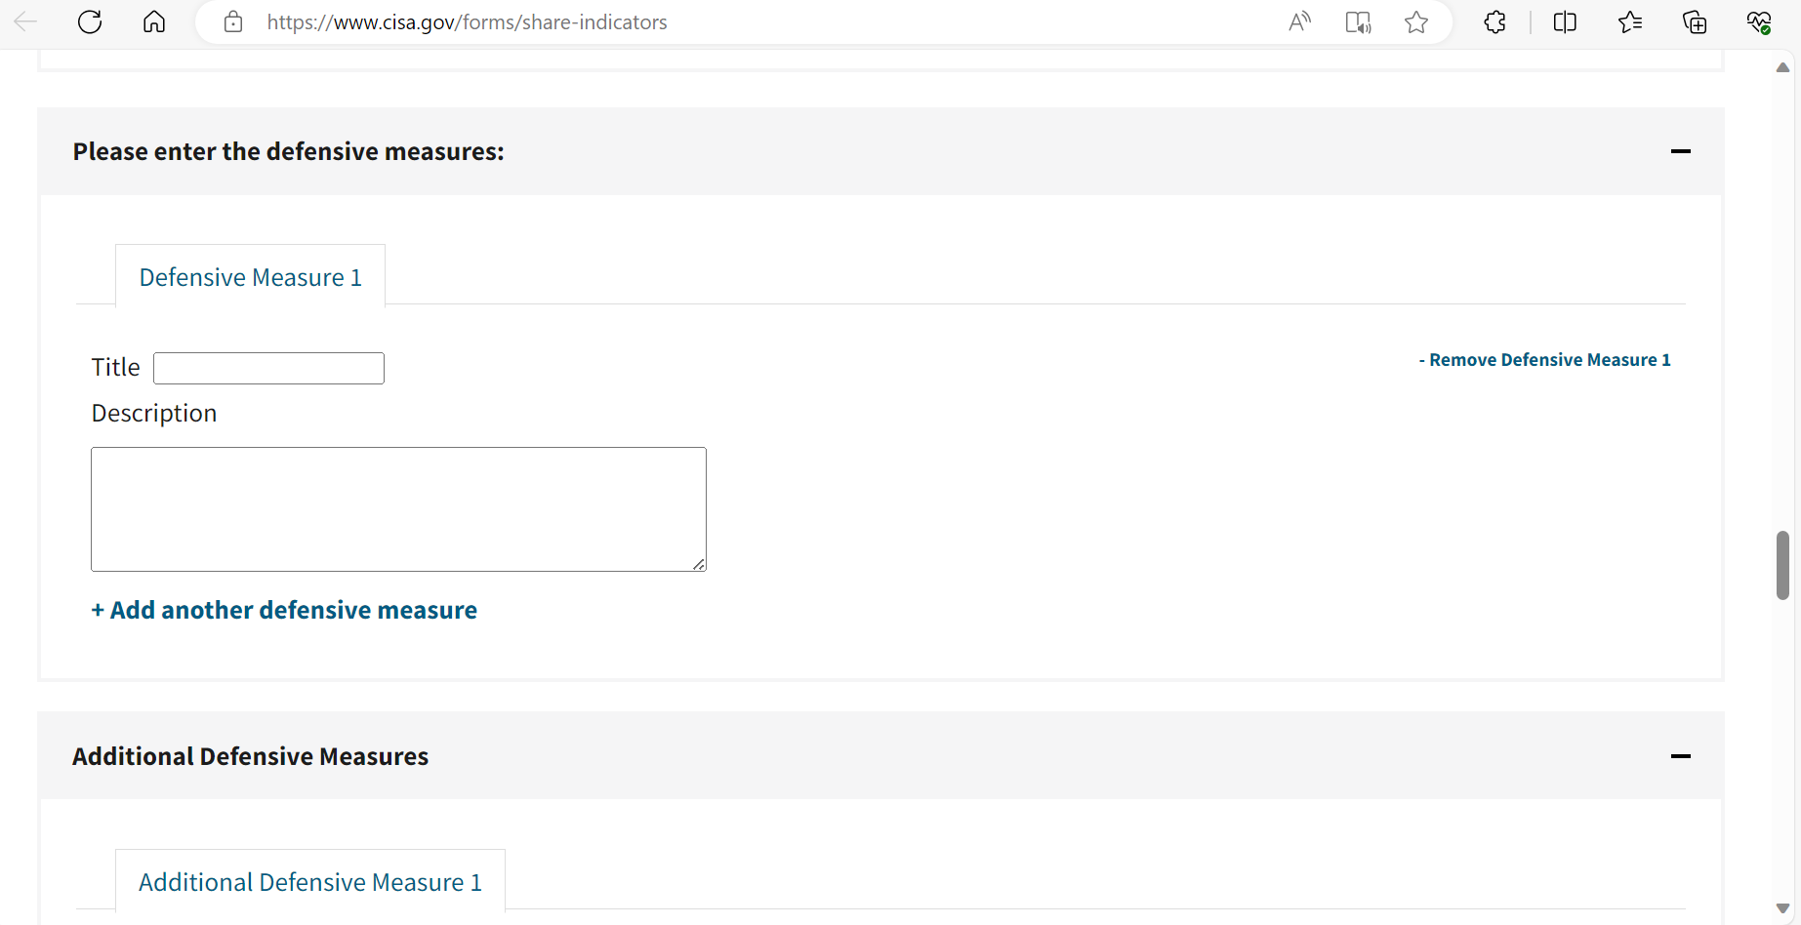1801x925 pixels.
Task: Start Read Aloud for this page
Action: tap(1299, 22)
